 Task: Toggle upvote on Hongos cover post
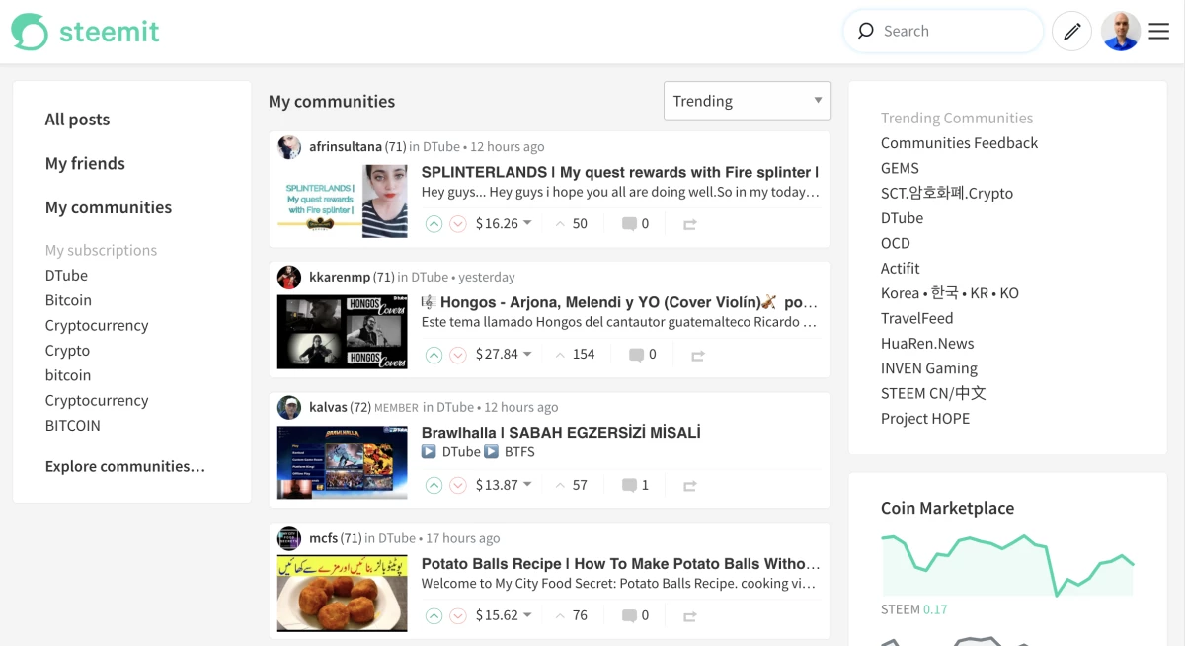click(434, 355)
